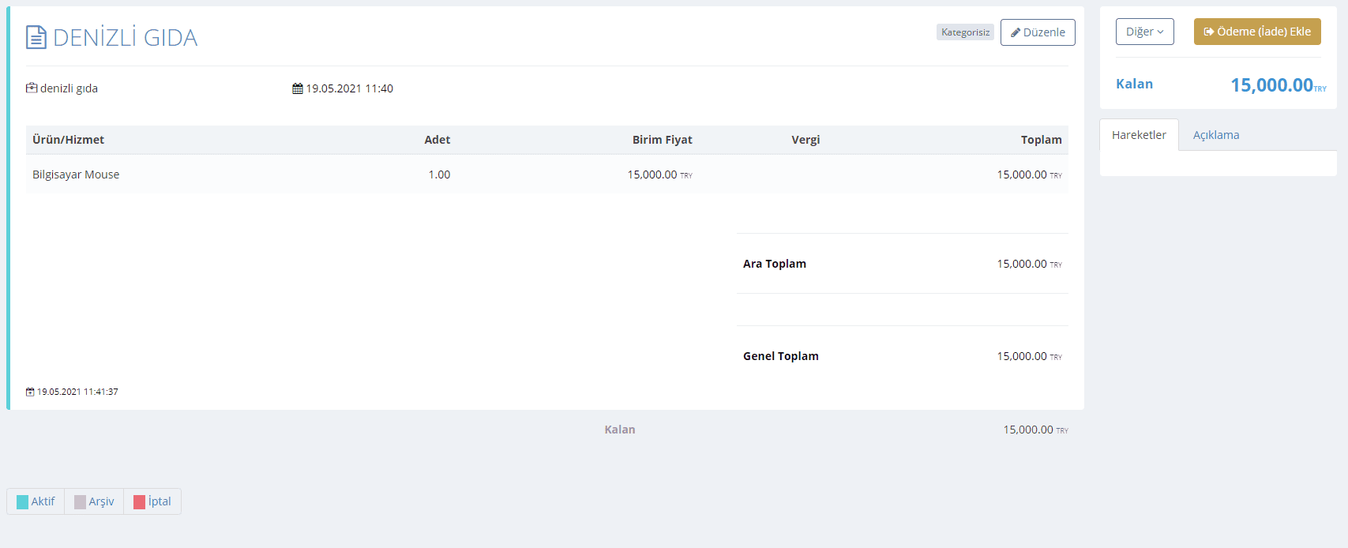Select the Arşiv status label
Screen dimensions: 1348x548
(x=101, y=501)
